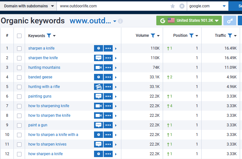
Task: Click the question SERP icon for 'banded geese'
Action: click(99, 77)
